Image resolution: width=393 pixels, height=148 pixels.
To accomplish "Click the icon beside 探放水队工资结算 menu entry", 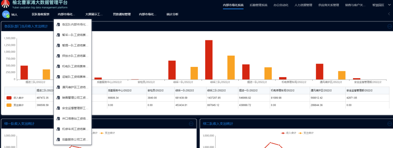I will pos(58,56).
